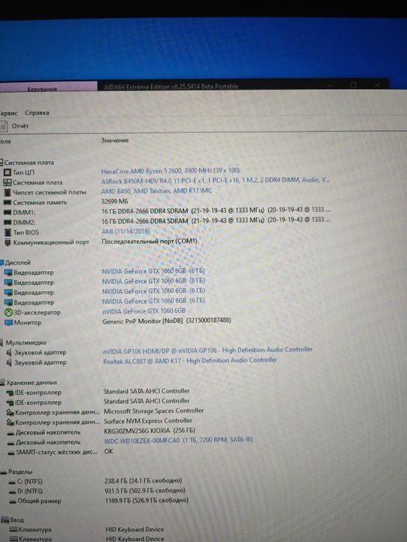
Task: Click the Керування tab behind AIDA64
Action: 48,87
